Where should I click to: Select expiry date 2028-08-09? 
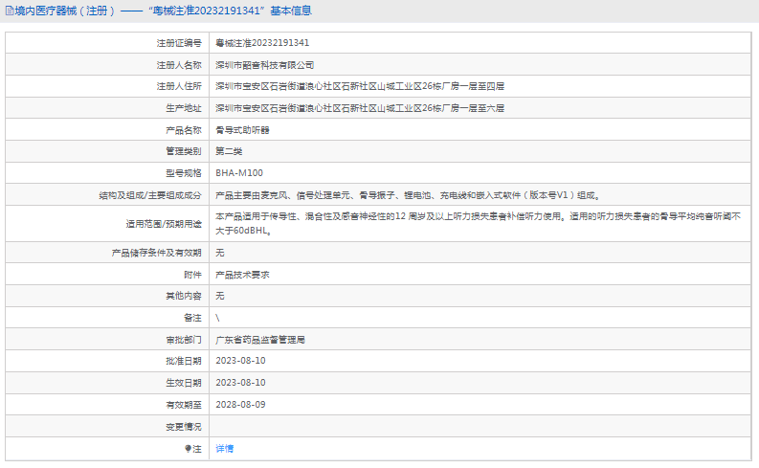pos(240,405)
